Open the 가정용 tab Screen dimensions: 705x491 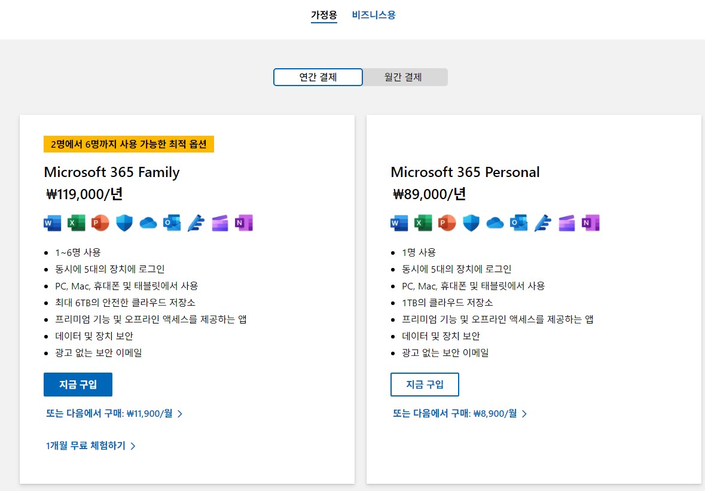point(323,15)
